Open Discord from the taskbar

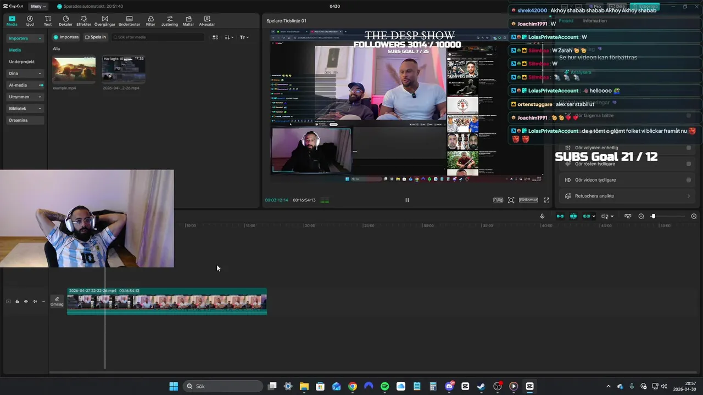click(x=450, y=386)
